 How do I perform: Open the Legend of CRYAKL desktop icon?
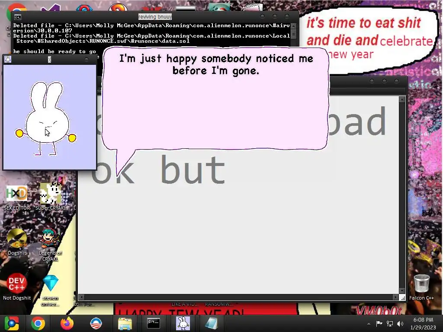[x=50, y=245]
